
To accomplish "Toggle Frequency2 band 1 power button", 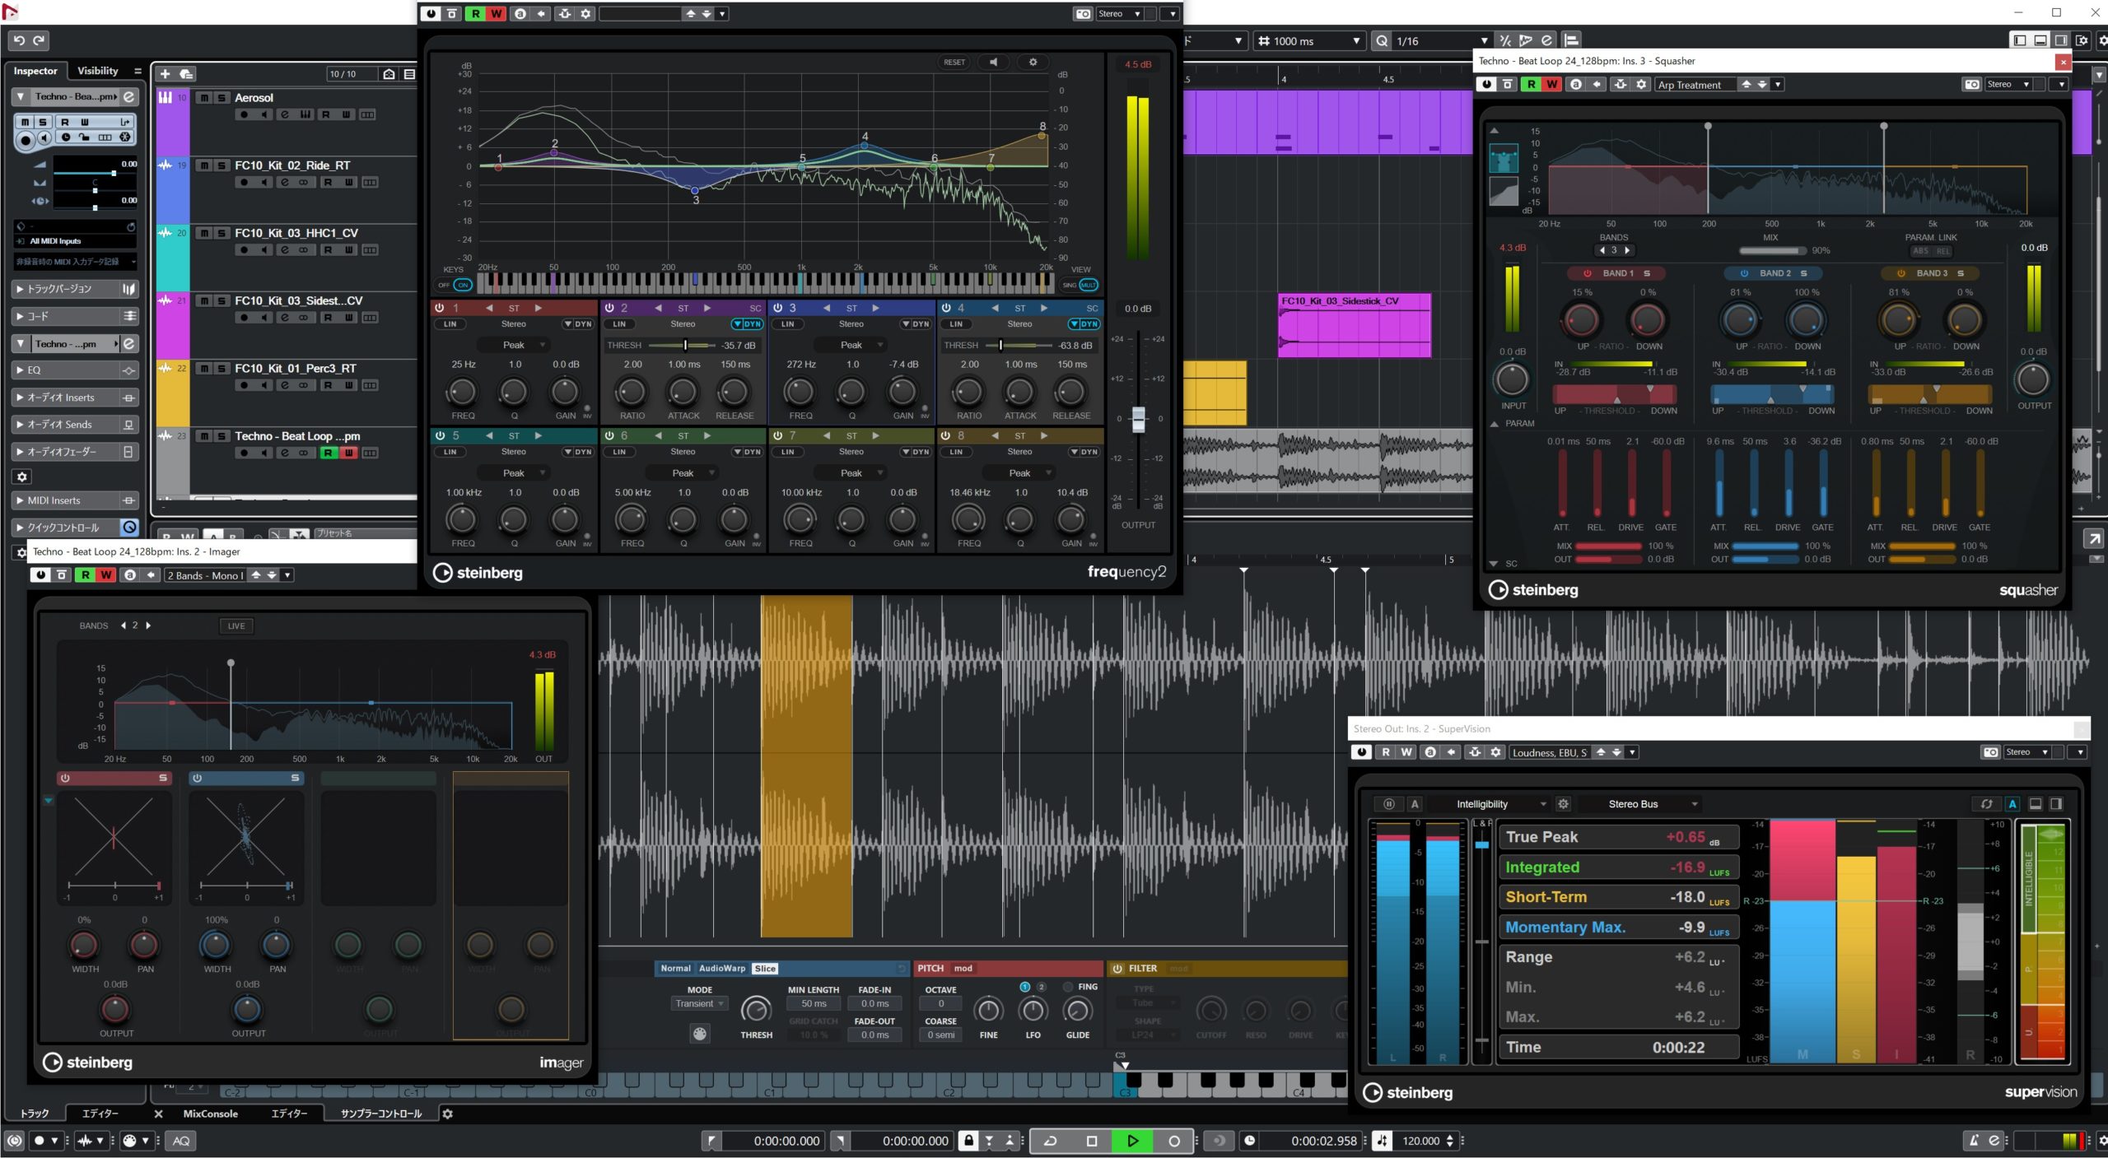I will tap(440, 308).
